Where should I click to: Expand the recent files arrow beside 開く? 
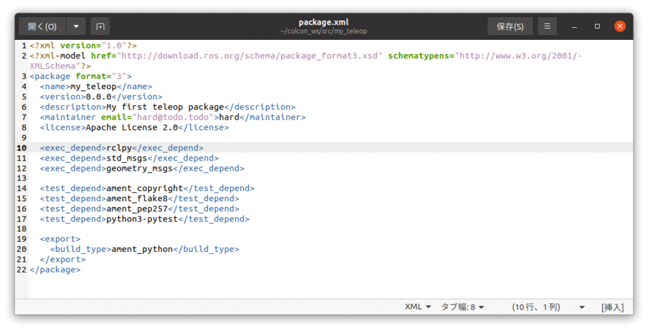pyautogui.click(x=76, y=27)
